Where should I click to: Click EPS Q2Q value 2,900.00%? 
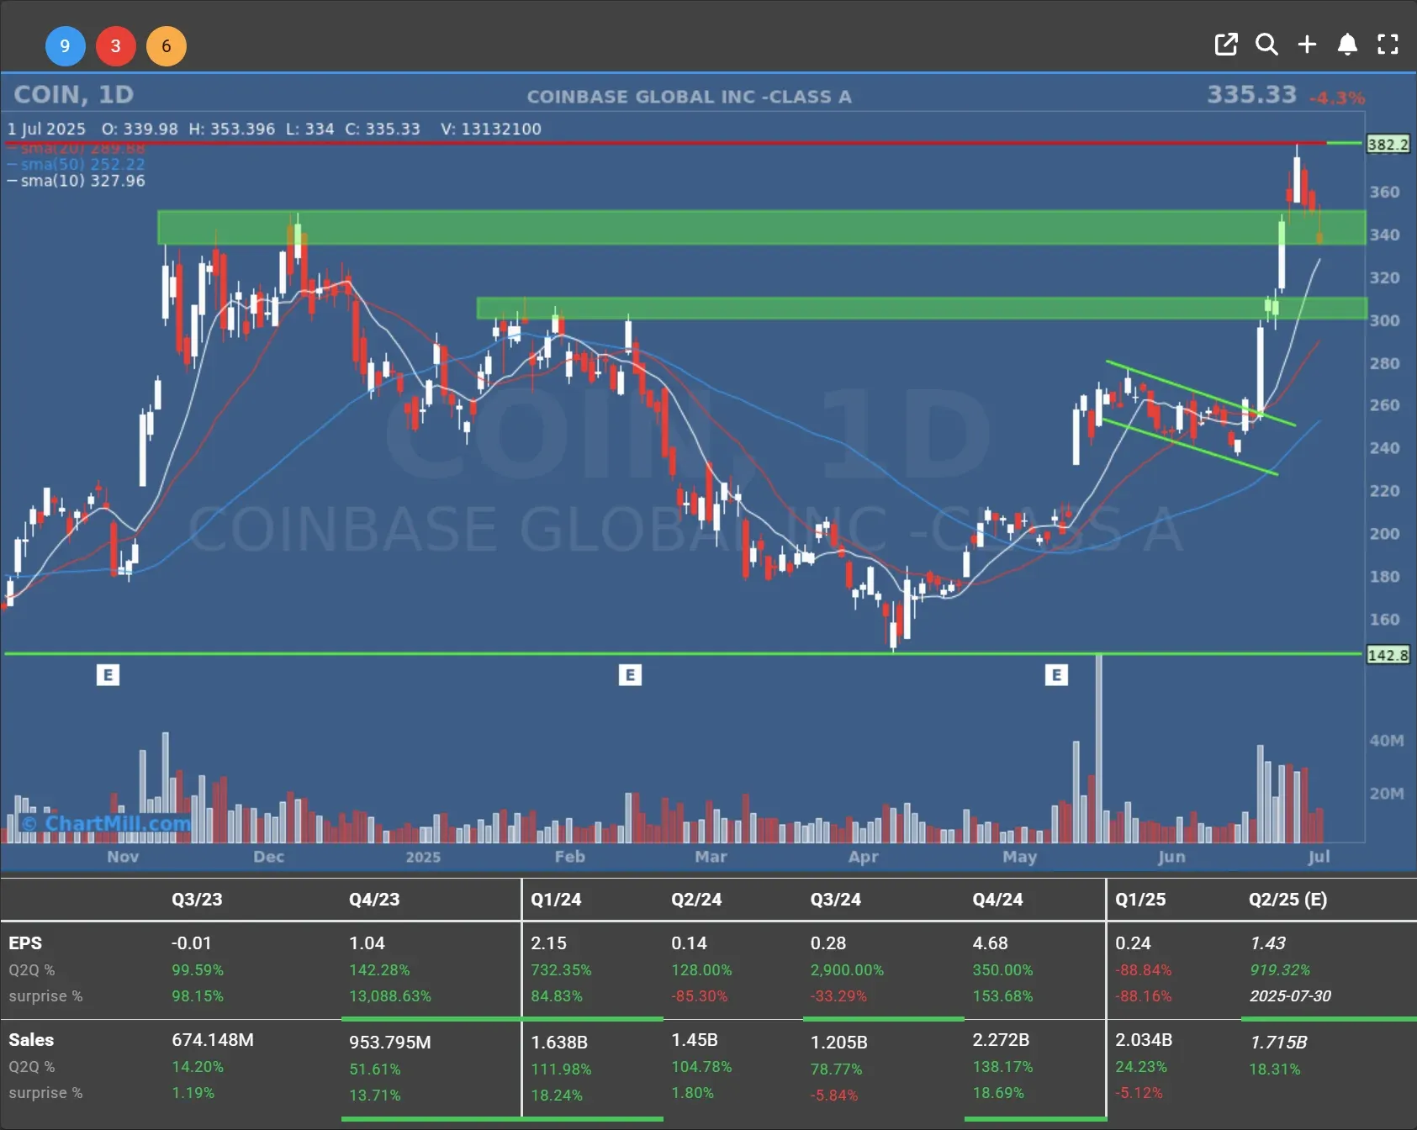(847, 970)
